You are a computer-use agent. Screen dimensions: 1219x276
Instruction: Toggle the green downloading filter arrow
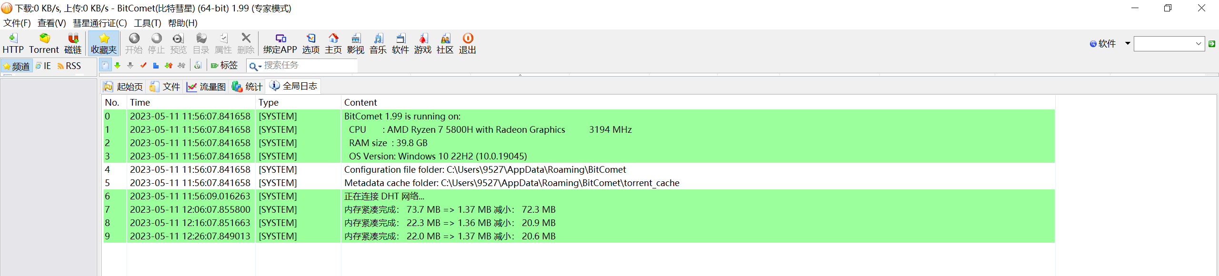point(118,66)
